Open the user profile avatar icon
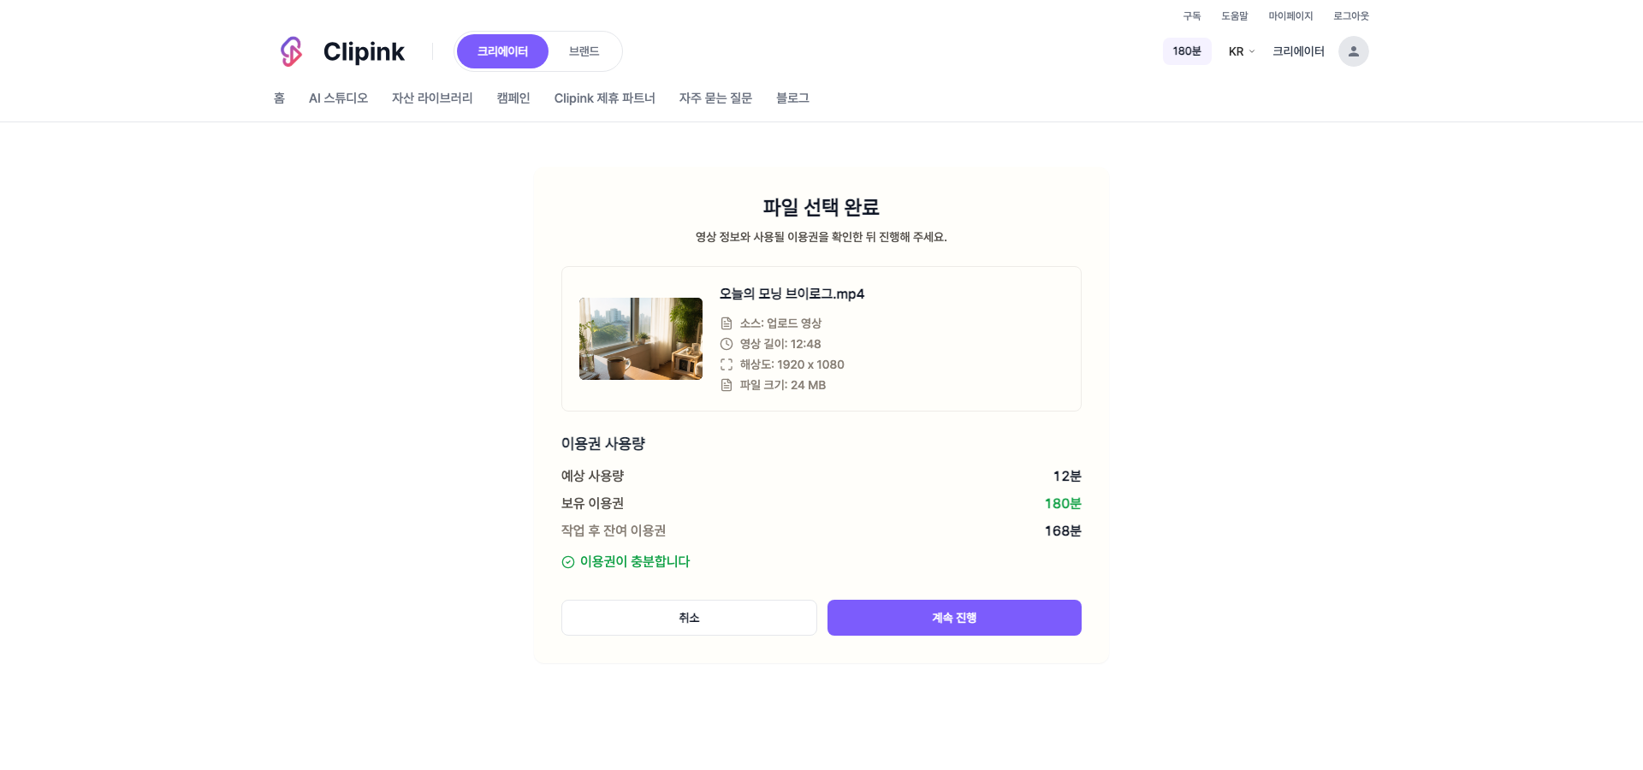The width and height of the screenshot is (1643, 770). [1353, 51]
